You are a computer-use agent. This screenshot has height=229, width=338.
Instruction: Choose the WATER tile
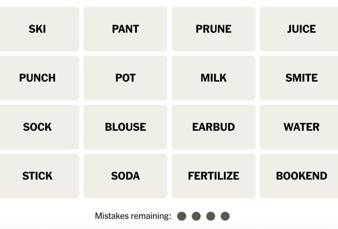301,127
